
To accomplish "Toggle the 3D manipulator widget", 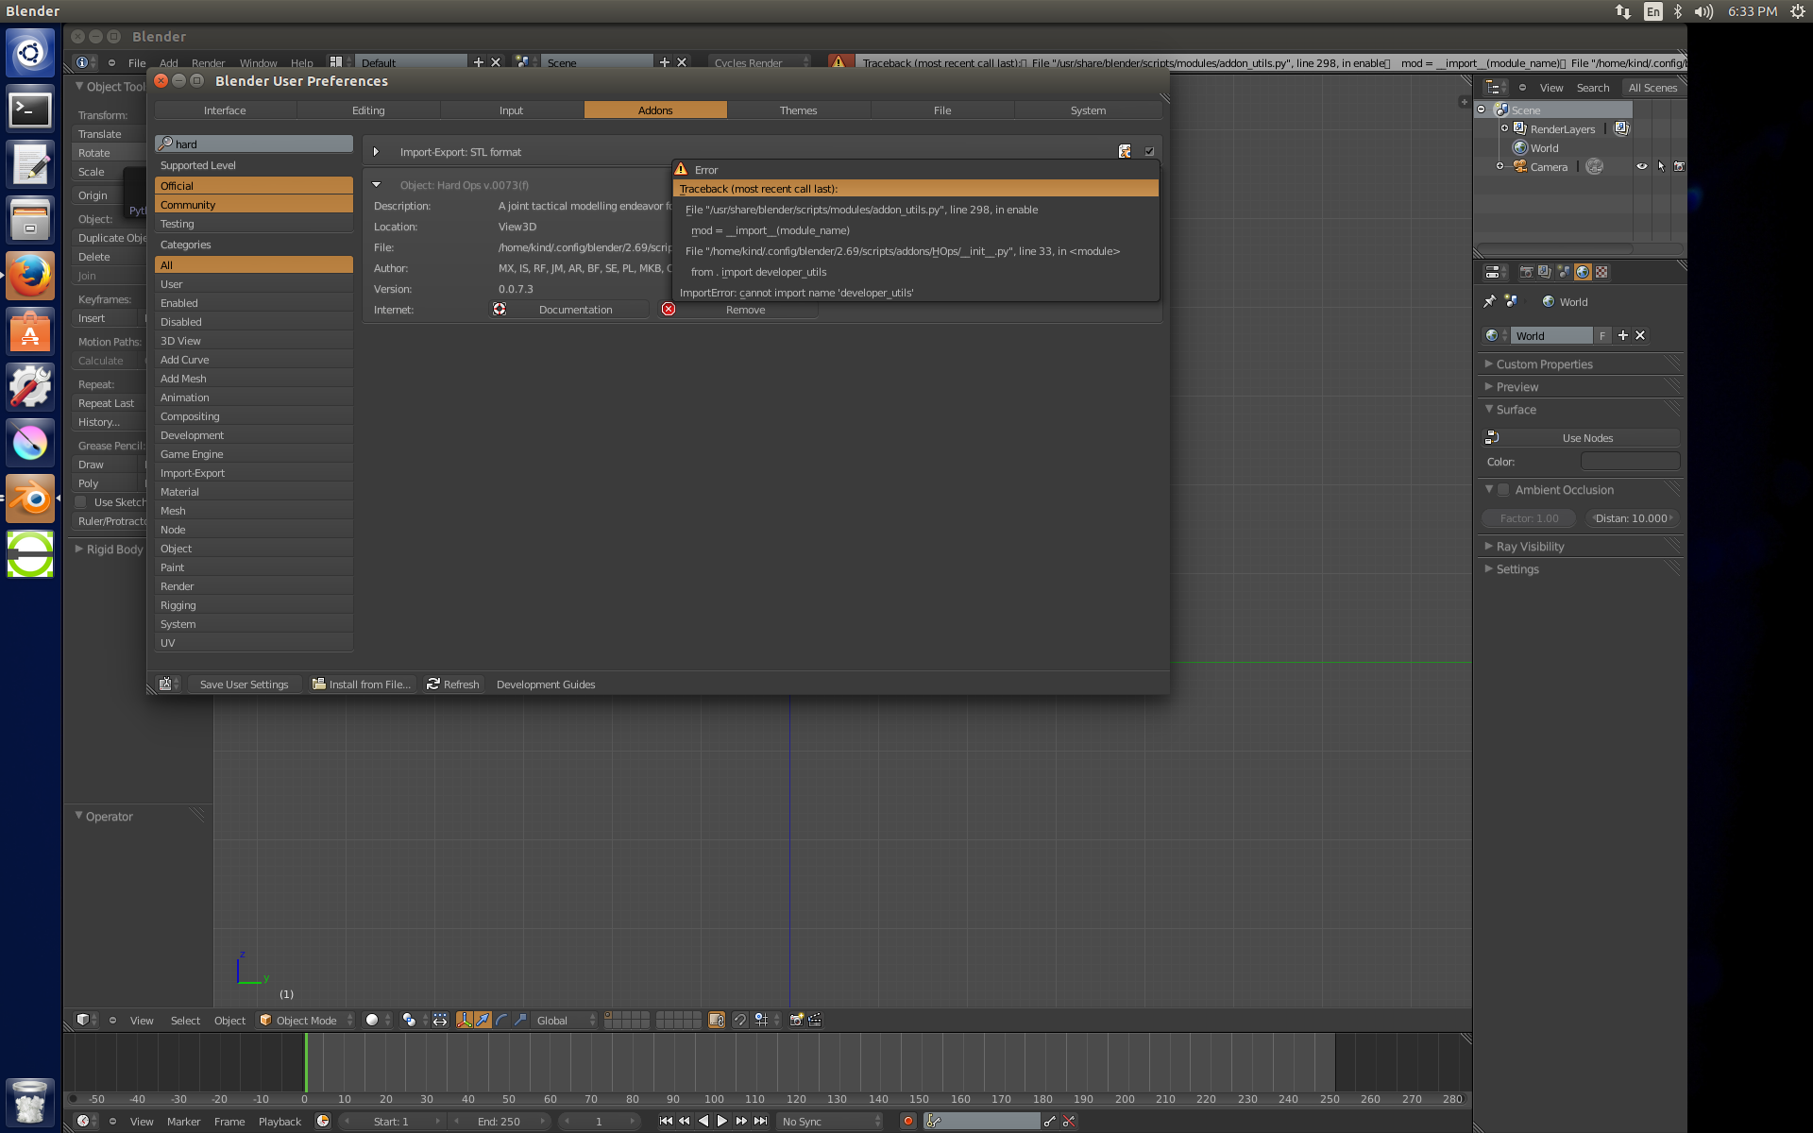I will (464, 1020).
